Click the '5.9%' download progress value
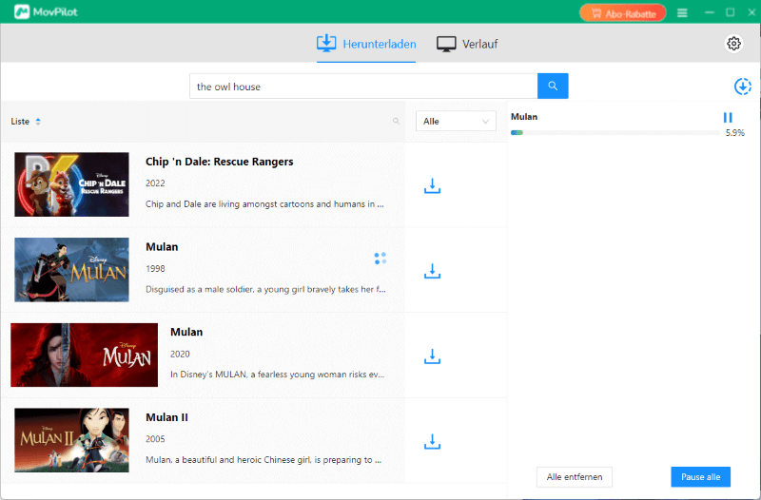 (734, 133)
